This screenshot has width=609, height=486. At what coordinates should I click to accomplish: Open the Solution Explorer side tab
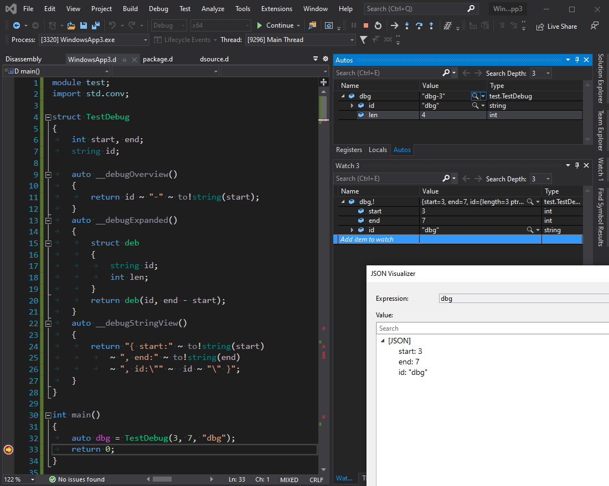(601, 79)
